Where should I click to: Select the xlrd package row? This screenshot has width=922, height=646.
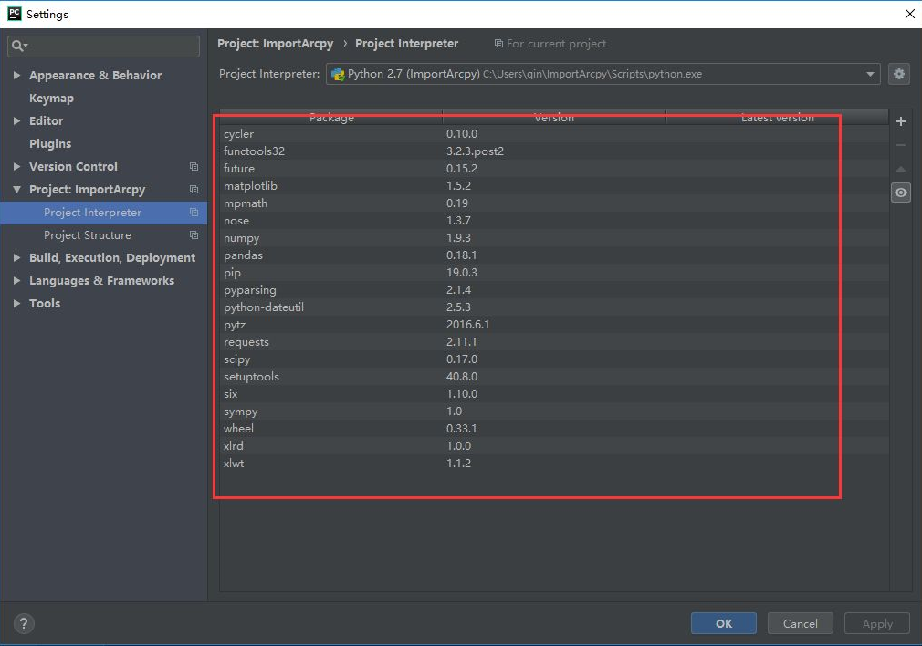554,446
